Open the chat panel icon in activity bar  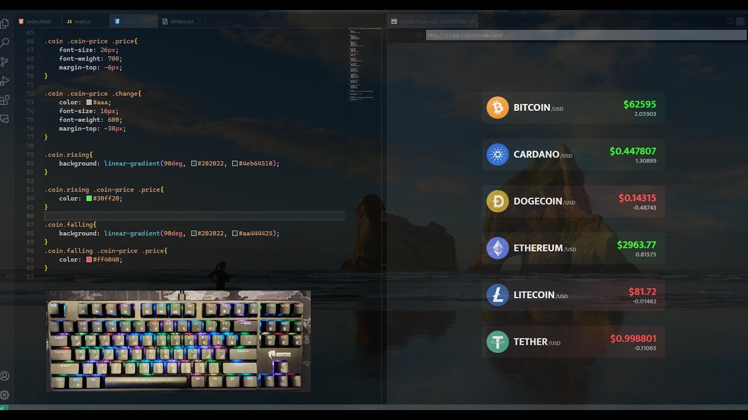point(5,118)
